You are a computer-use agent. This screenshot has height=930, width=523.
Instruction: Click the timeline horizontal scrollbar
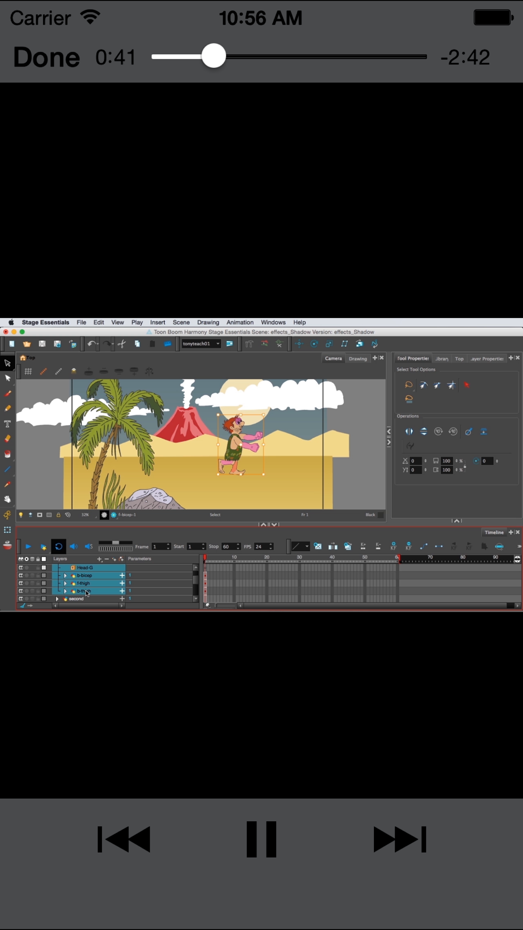pos(376,605)
